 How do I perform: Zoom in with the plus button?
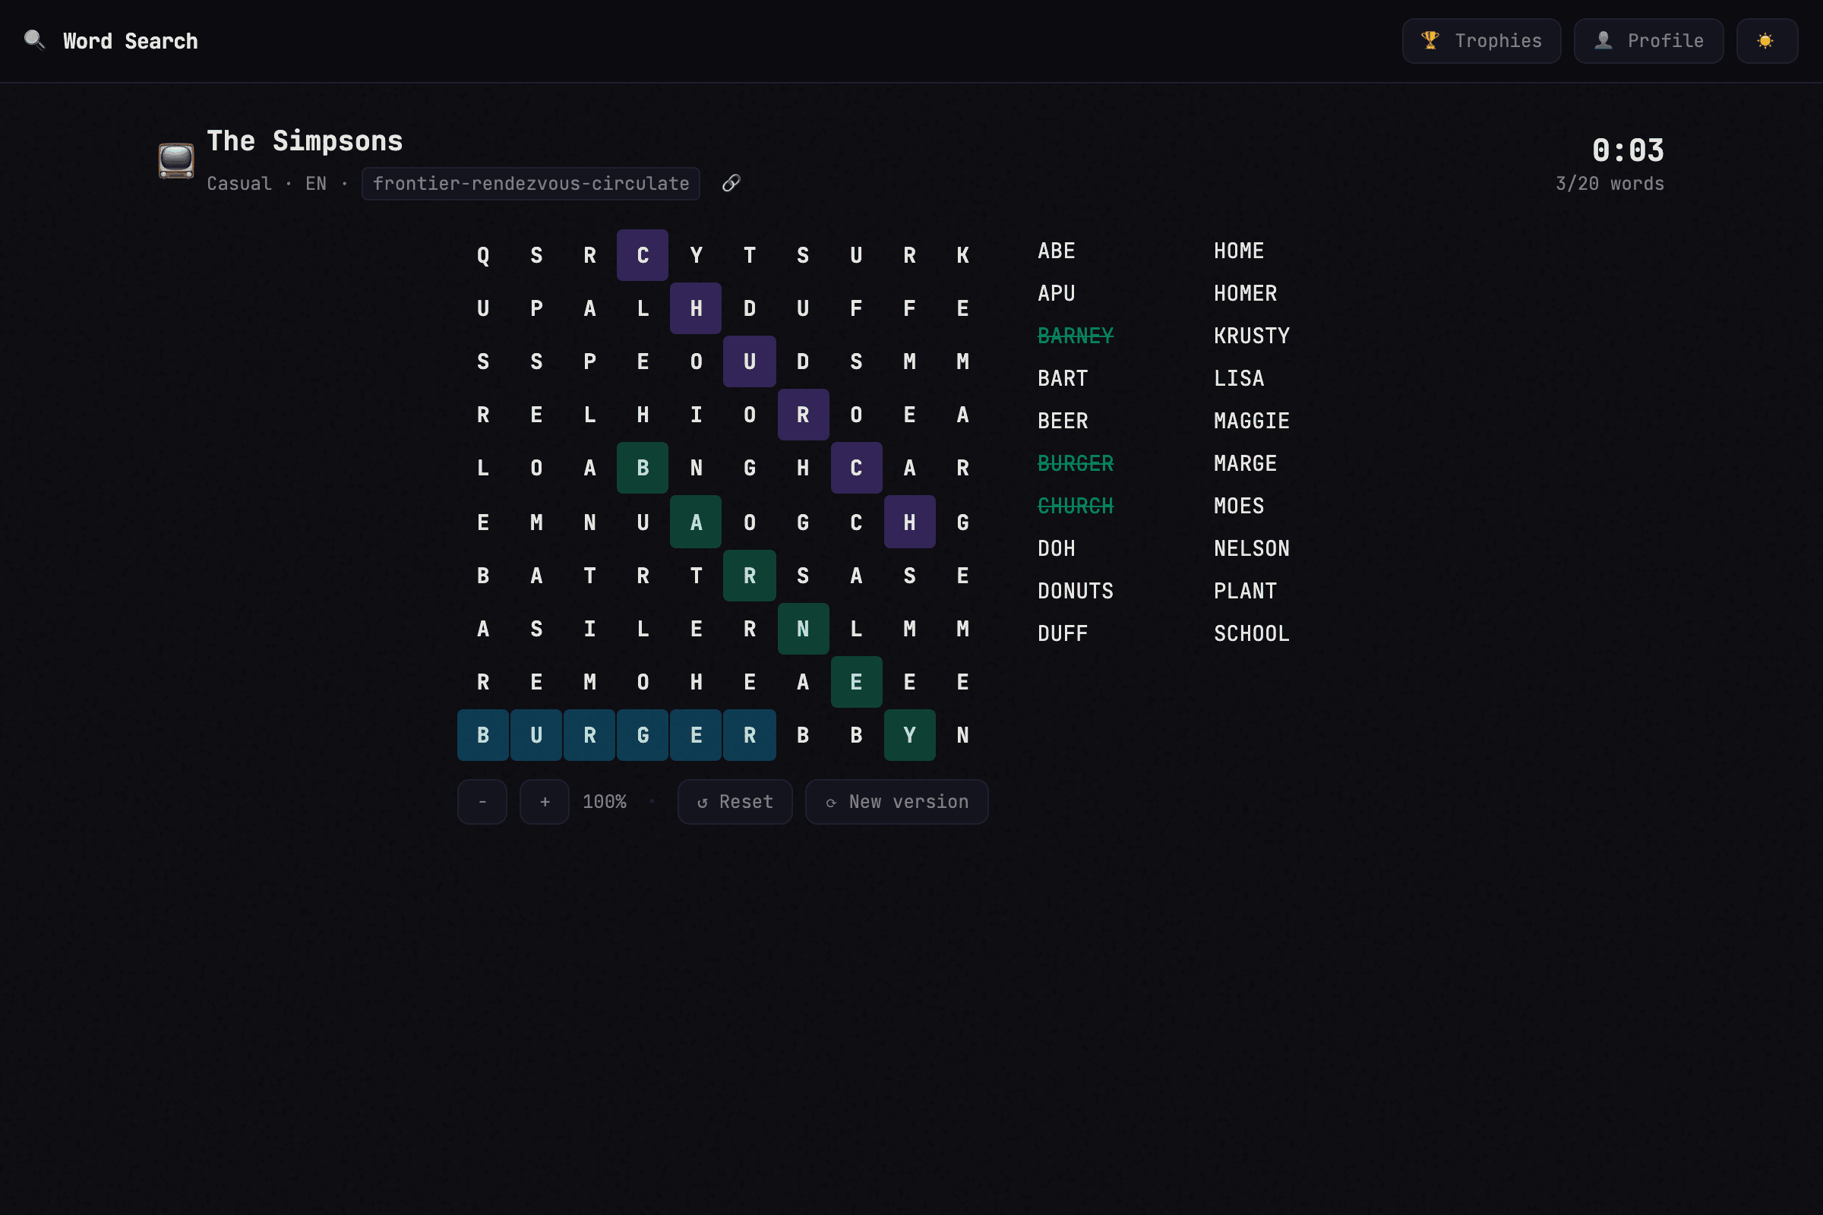[x=544, y=802]
